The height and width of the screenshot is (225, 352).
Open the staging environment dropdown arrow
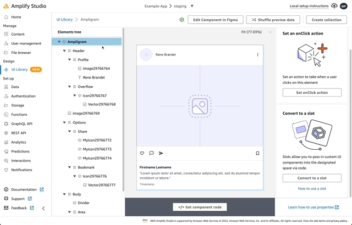click(x=192, y=6)
